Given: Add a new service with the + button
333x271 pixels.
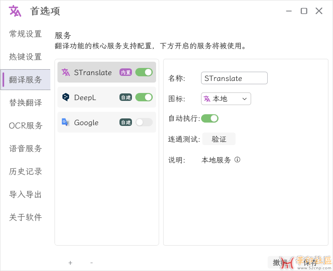Looking at the screenshot, I should [x=70, y=263].
